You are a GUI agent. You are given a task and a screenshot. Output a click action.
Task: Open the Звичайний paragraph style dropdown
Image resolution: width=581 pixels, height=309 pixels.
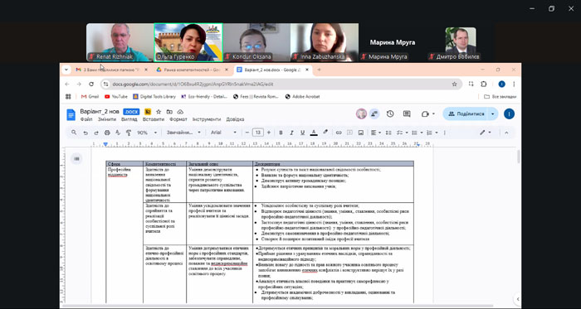(x=183, y=133)
